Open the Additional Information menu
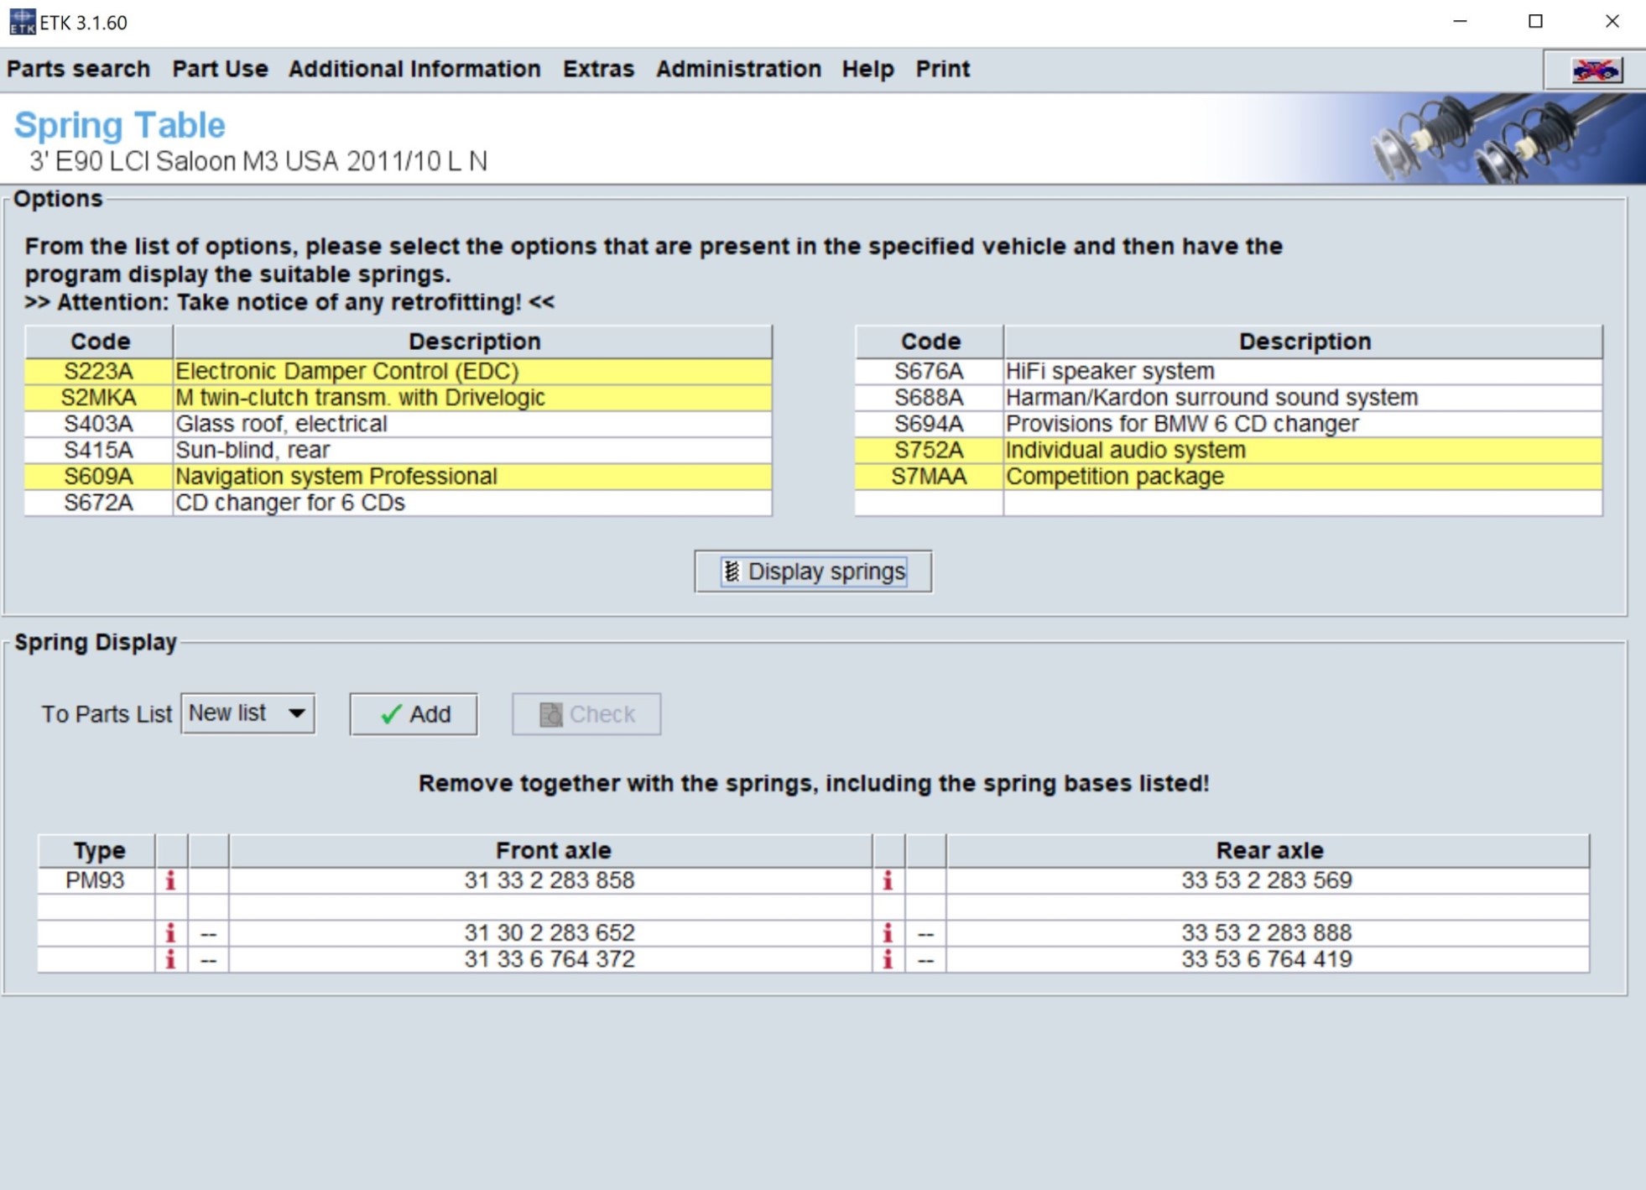Image resolution: width=1646 pixels, height=1190 pixels. [414, 69]
